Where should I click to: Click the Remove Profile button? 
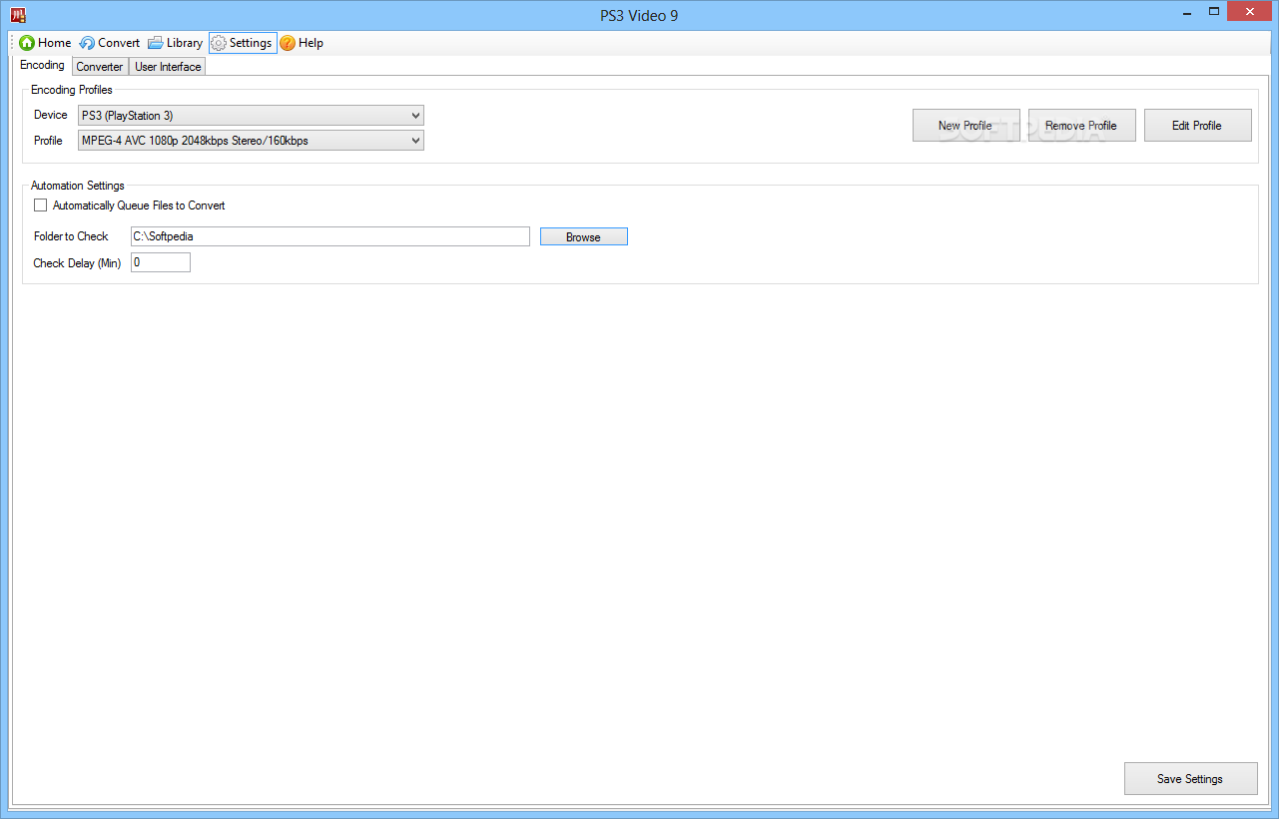tap(1081, 126)
